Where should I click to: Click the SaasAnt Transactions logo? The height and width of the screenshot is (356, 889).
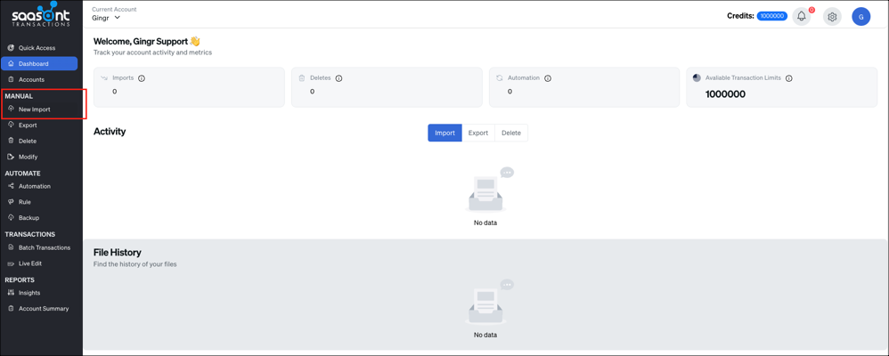41,16
